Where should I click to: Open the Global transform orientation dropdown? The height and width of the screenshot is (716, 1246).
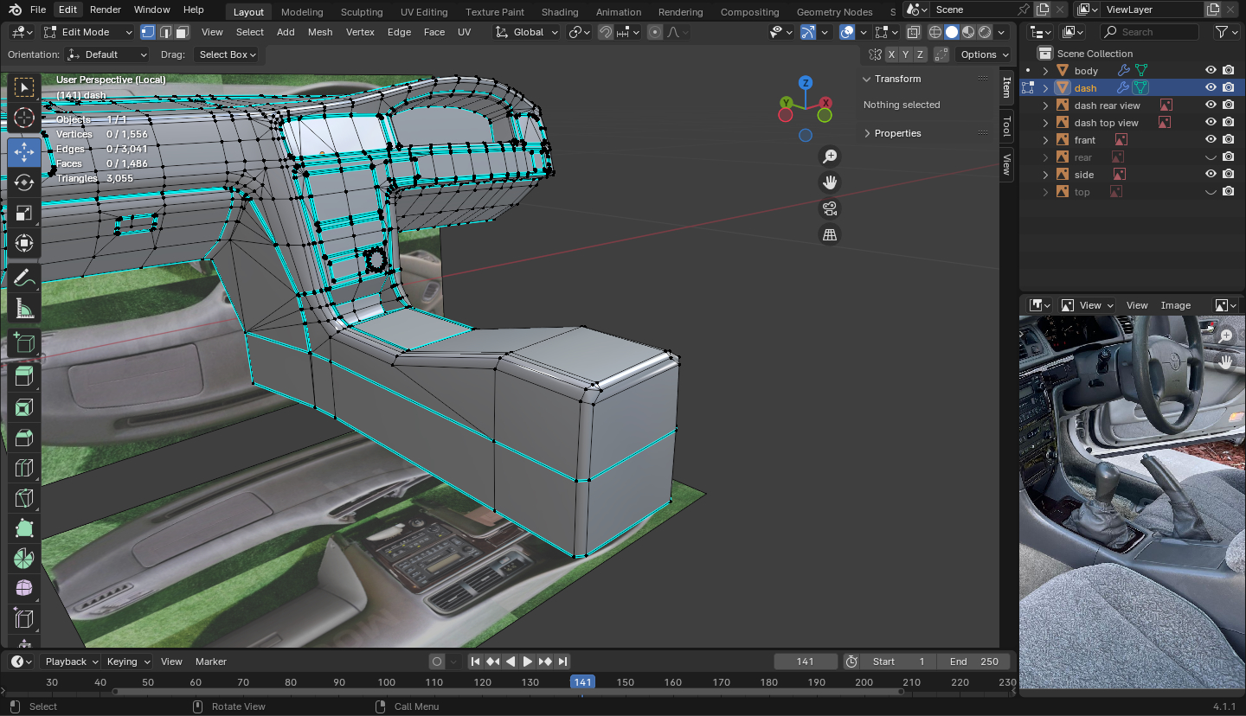coord(528,32)
